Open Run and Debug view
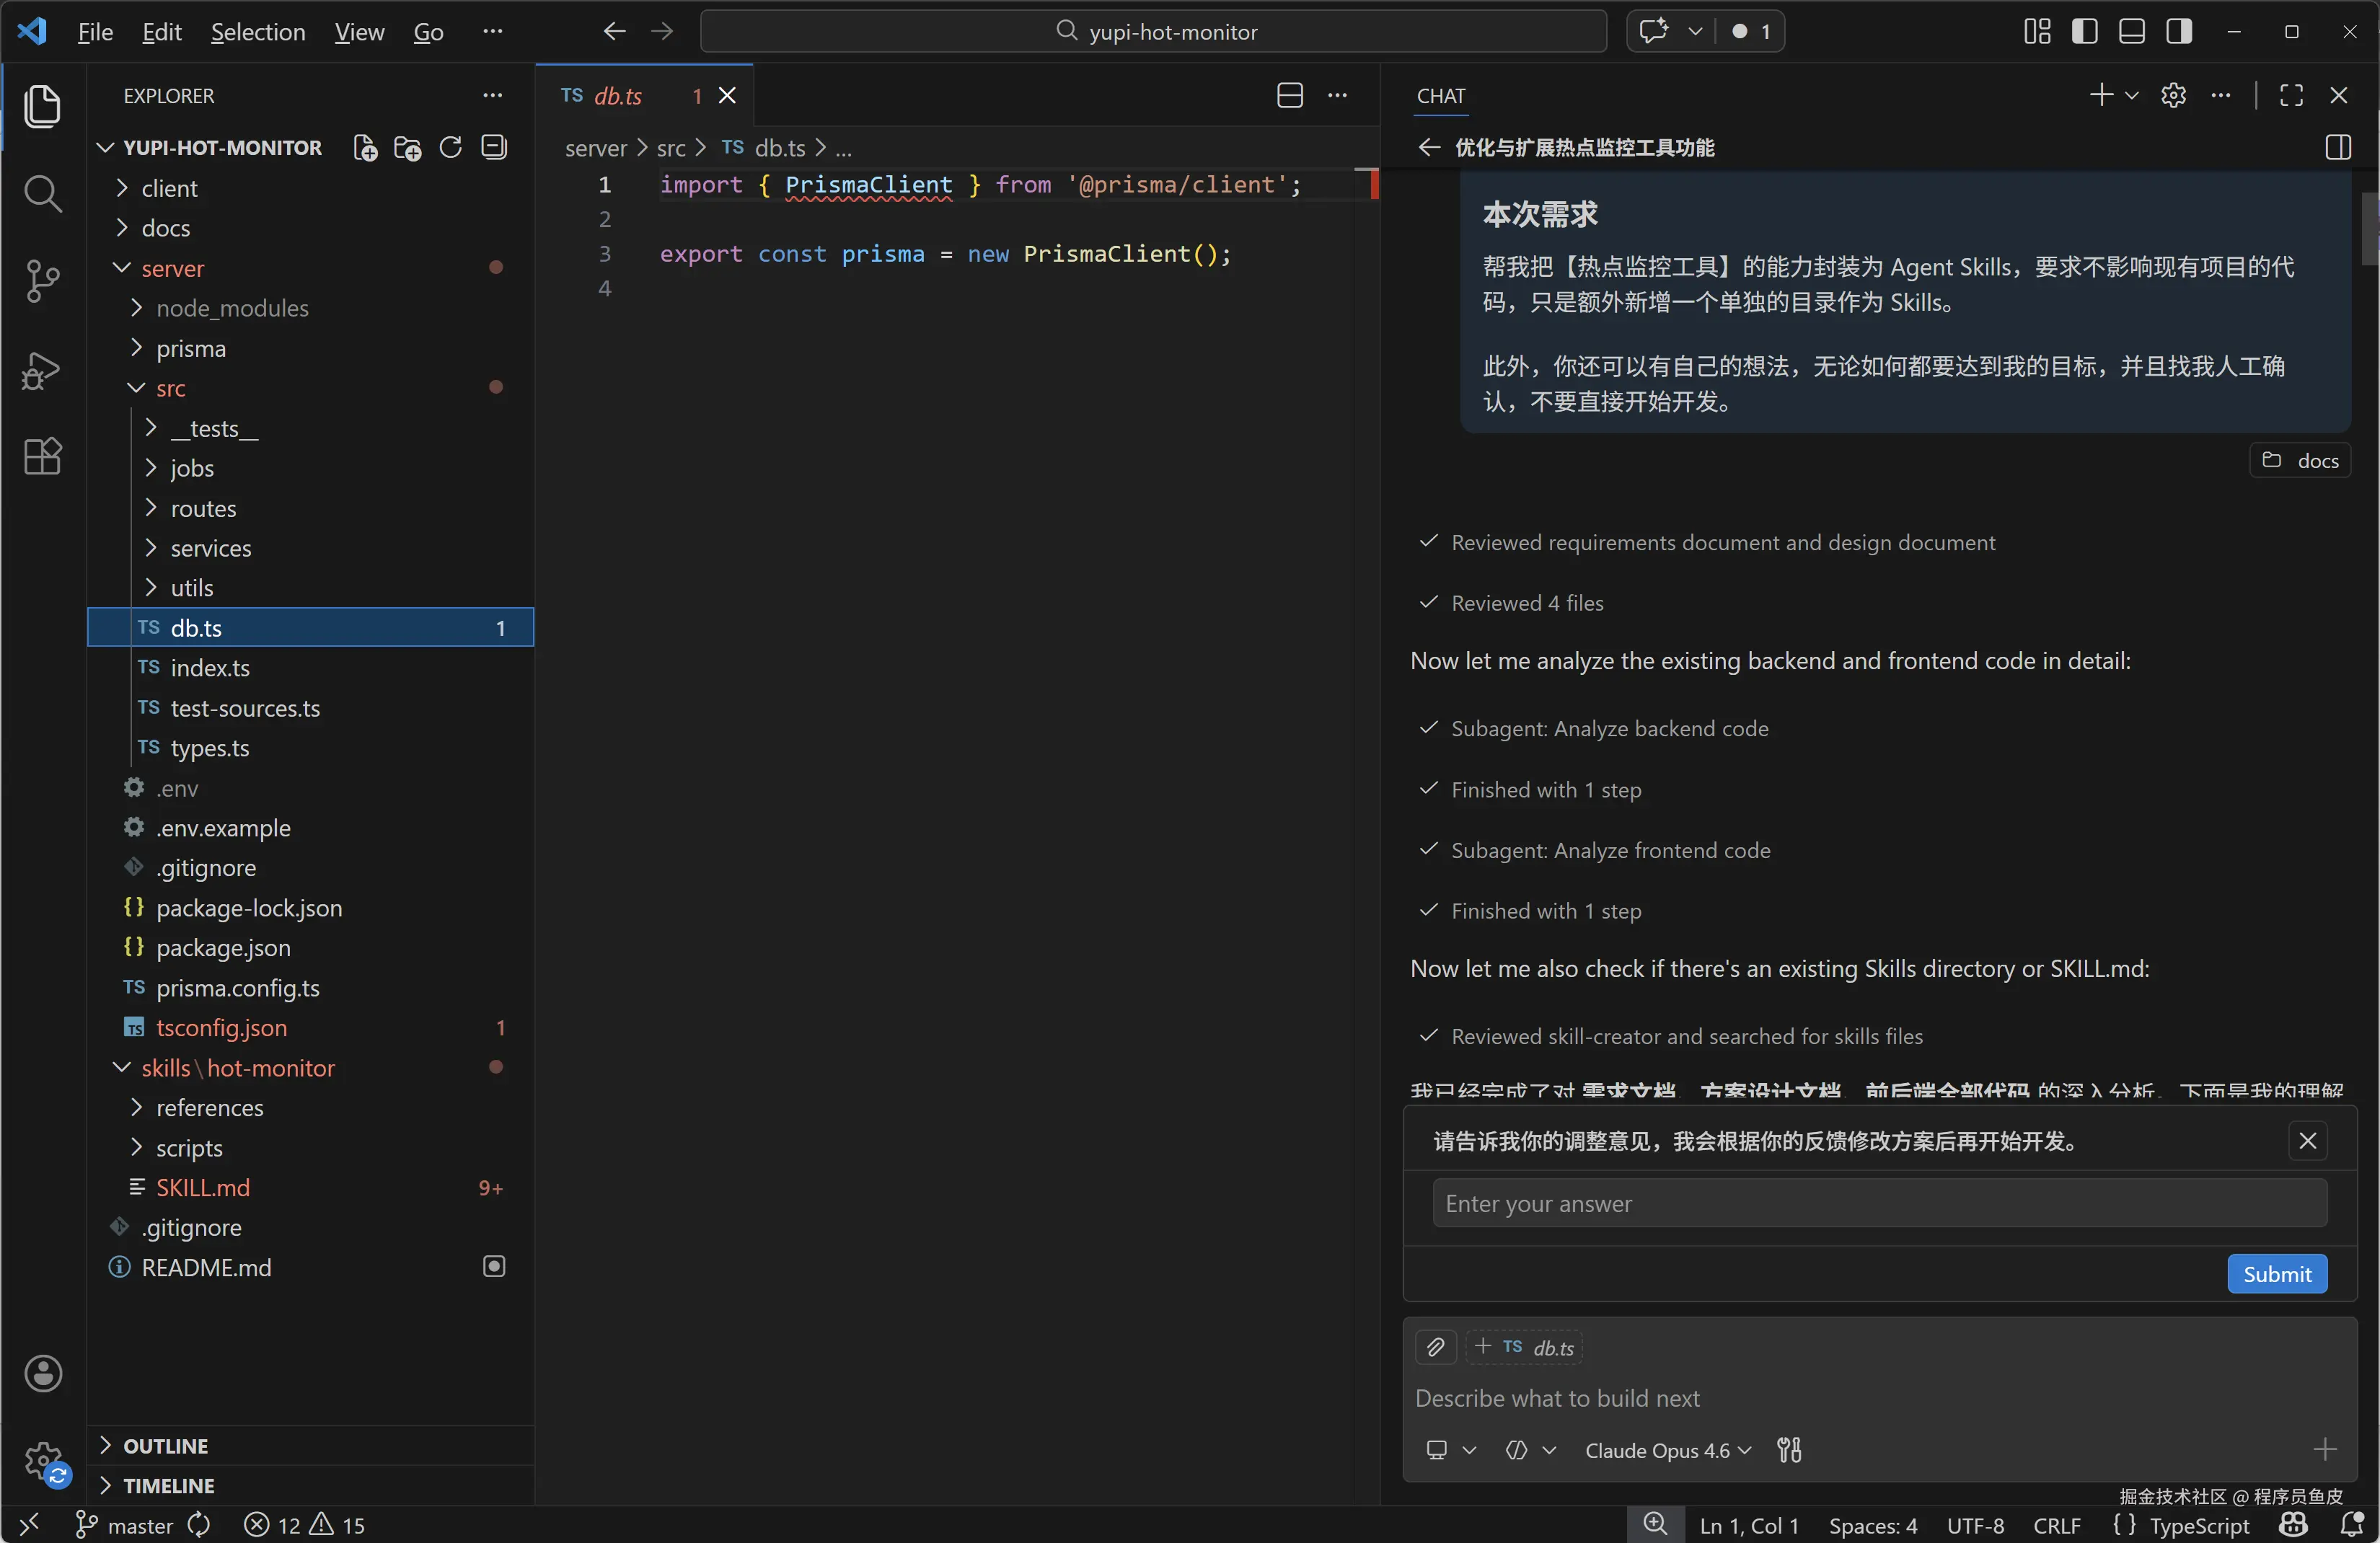 tap(42, 369)
